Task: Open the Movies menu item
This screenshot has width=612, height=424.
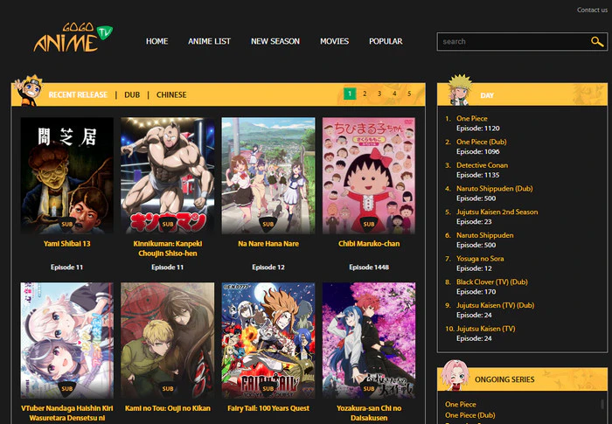Action: point(335,41)
